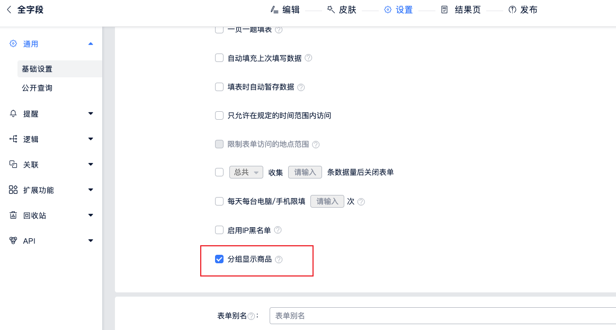This screenshot has width=616, height=330.
Task: Select 基础设置 in the sidebar
Action: click(37, 69)
